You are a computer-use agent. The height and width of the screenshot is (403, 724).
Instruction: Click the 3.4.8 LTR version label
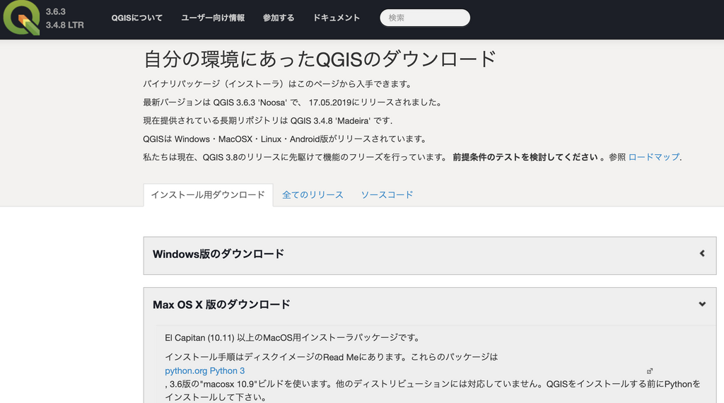coord(65,25)
